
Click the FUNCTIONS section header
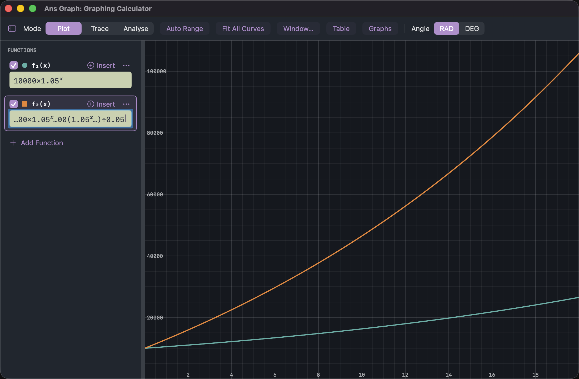point(22,50)
